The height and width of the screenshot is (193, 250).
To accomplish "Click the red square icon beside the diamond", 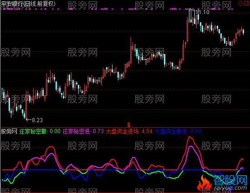I will (247, 4).
